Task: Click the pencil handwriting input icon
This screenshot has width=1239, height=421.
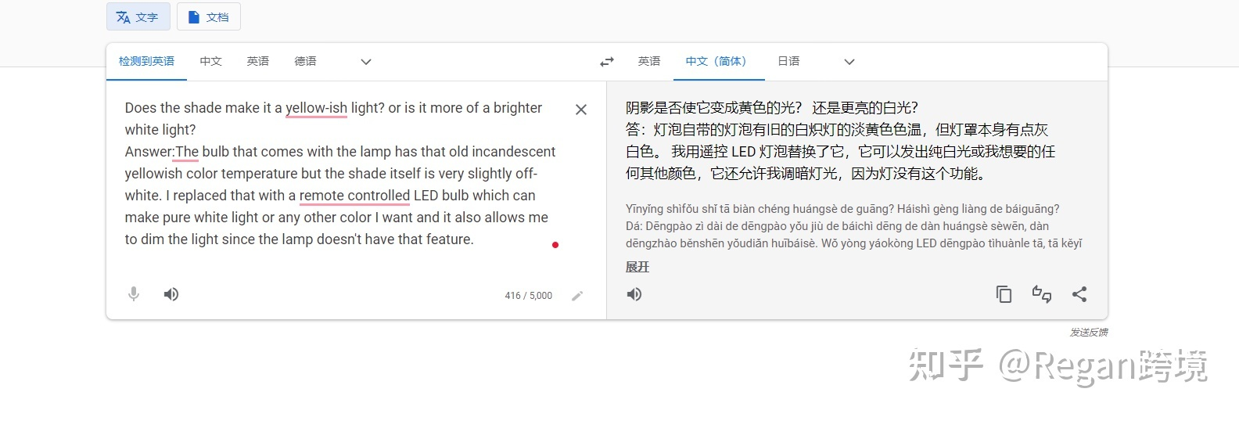Action: coord(577,296)
